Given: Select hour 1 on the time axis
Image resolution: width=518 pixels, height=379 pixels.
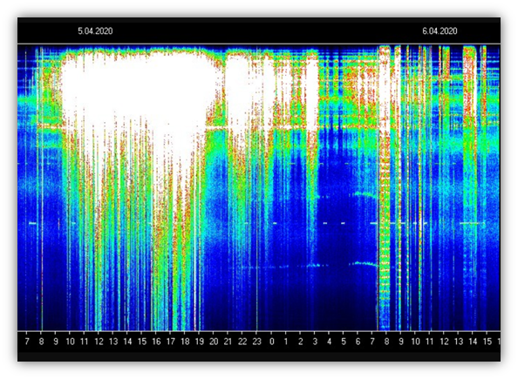Looking at the screenshot, I should (286, 342).
